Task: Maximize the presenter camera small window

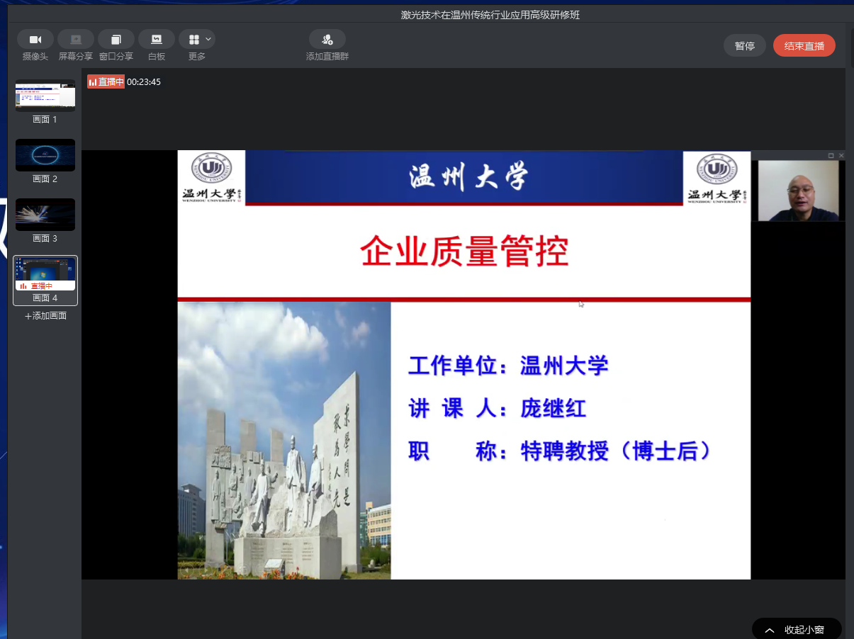Action: 831,155
